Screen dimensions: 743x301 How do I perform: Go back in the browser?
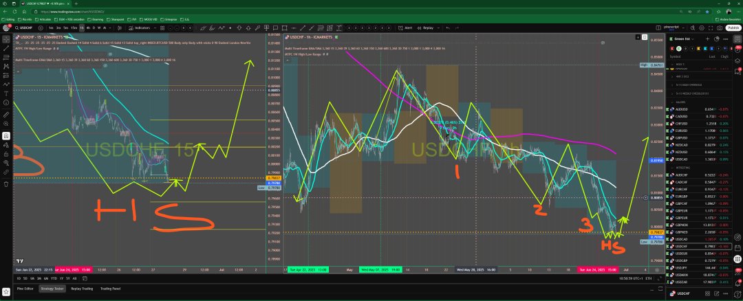pyautogui.click(x=6, y=12)
